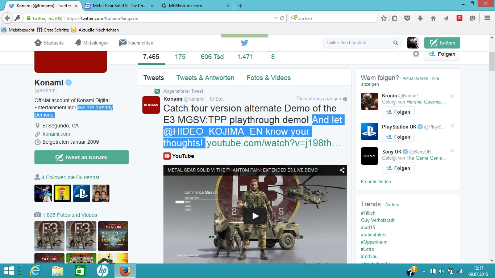The height and width of the screenshot is (278, 495).
Task: Show hidden system tray icons
Action: click(425, 271)
